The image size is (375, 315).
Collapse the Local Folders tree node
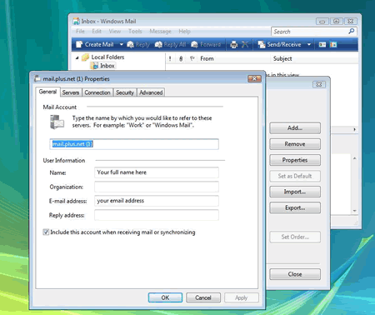77,57
